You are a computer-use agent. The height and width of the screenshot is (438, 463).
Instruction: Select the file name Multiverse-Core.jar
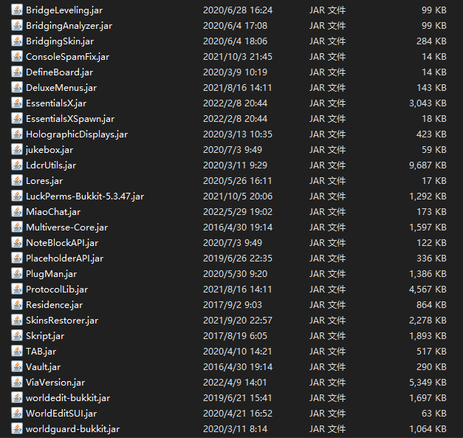pyautogui.click(x=67, y=227)
